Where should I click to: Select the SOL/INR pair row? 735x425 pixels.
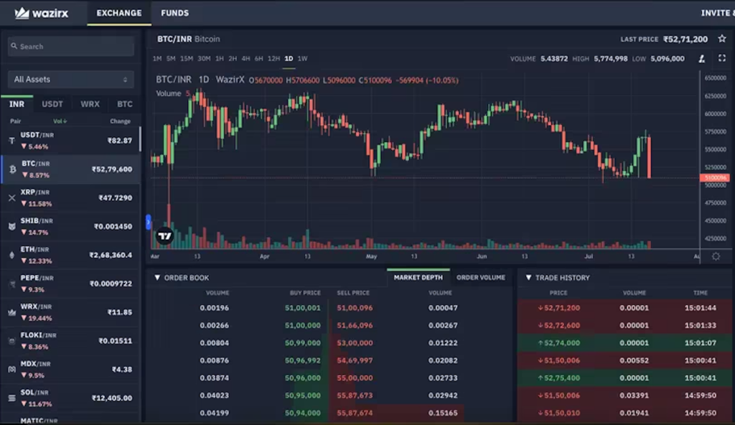pos(70,398)
